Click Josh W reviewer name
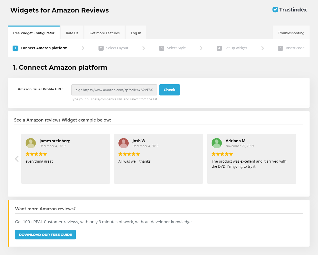 (139, 141)
